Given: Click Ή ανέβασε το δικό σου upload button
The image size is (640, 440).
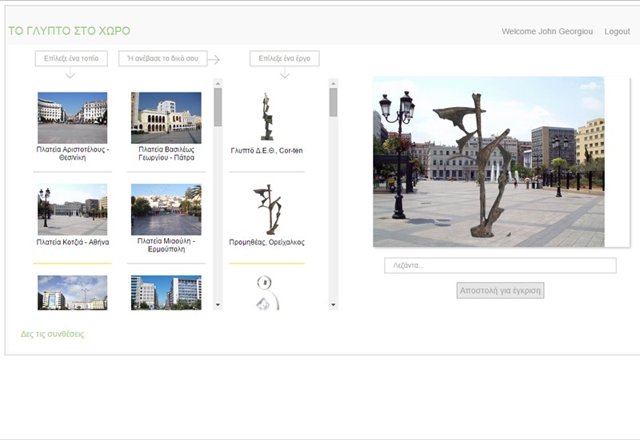Looking at the screenshot, I should pos(163,58).
